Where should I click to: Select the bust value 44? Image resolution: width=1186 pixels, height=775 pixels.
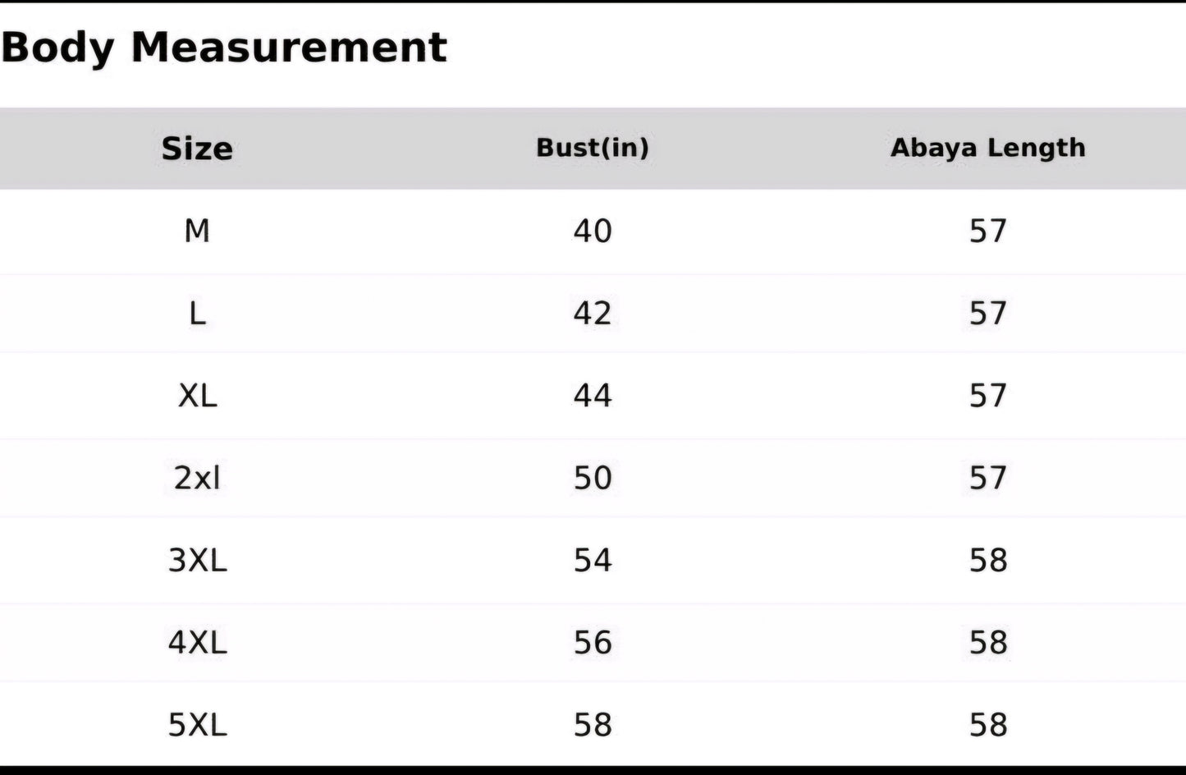592,396
